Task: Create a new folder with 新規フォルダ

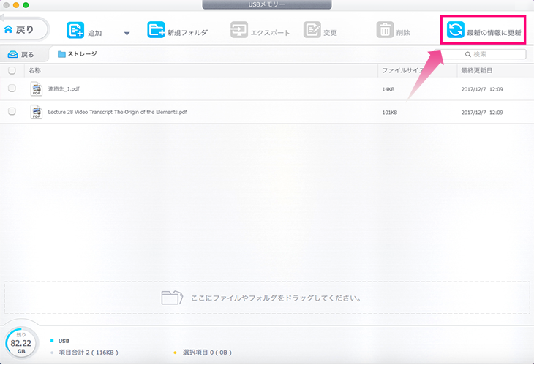Action: [x=177, y=30]
